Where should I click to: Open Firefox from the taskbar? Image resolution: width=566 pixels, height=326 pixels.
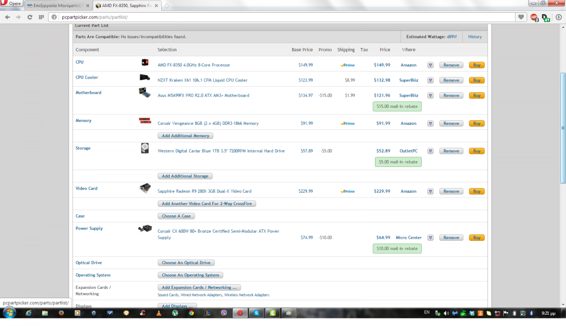point(61,313)
